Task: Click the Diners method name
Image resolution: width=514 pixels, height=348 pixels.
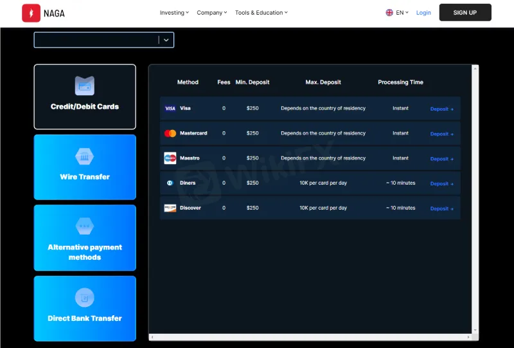Action: (x=188, y=183)
